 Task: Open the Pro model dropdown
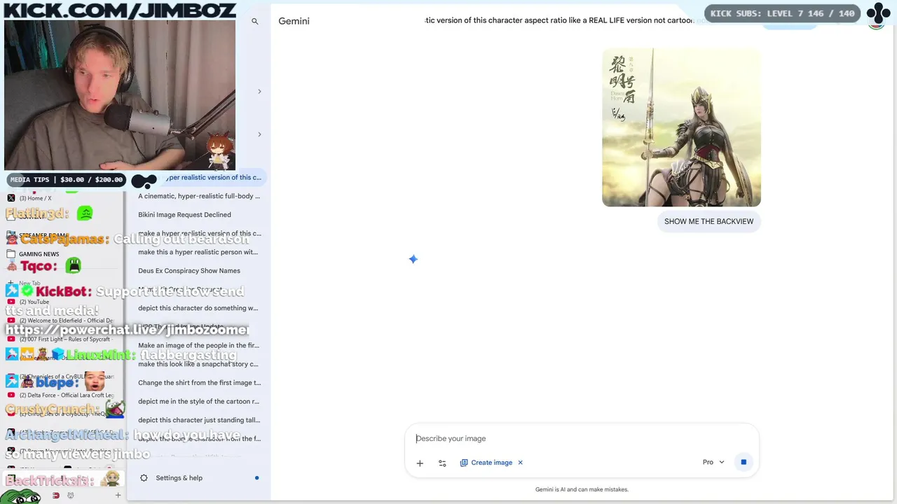pos(713,462)
